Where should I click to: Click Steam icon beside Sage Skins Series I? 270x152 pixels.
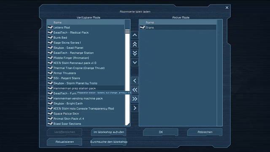[50, 42]
